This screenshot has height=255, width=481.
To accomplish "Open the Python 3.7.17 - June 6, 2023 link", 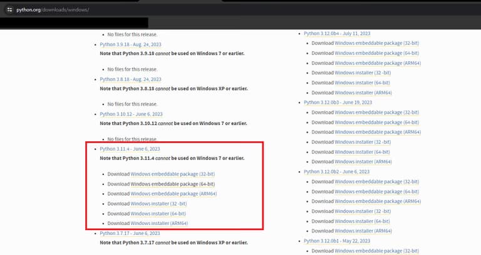I will 130,233.
